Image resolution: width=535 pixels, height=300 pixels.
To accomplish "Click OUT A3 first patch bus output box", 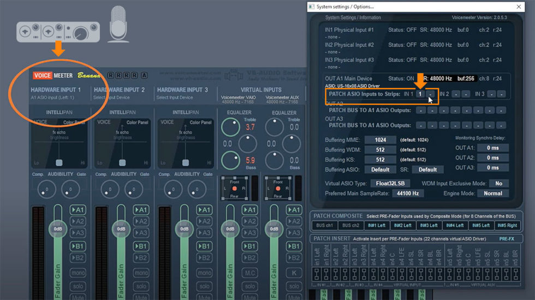I will click(421, 125).
